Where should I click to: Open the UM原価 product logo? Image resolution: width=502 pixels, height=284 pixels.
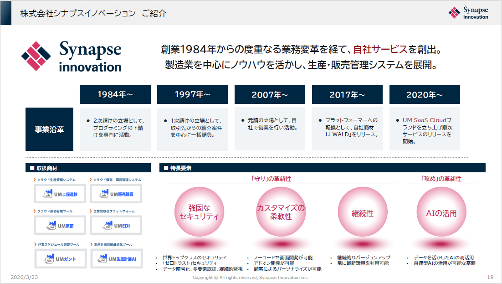click(x=59, y=226)
